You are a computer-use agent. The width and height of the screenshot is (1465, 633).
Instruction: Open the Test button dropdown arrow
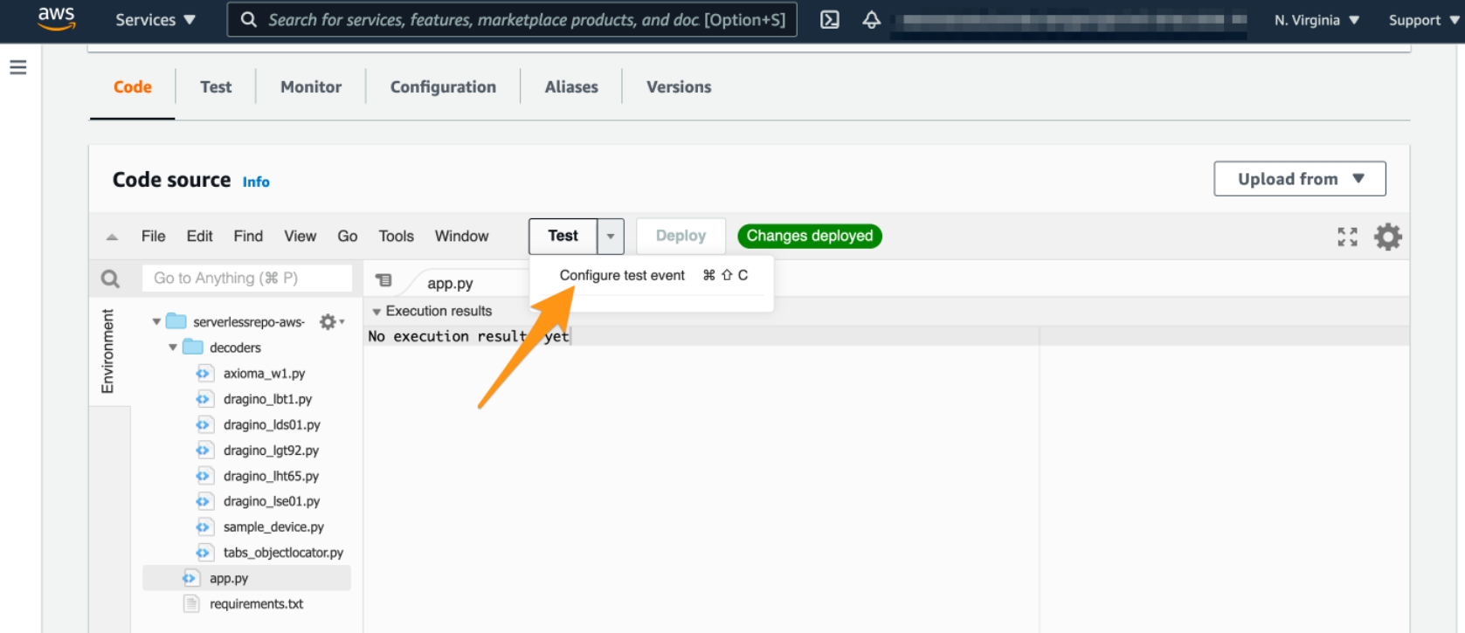tap(611, 237)
